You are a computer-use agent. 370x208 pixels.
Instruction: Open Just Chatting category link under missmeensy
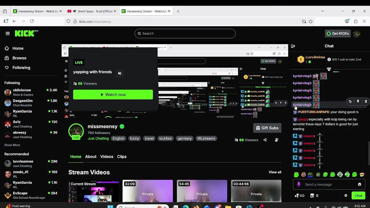click(98, 138)
